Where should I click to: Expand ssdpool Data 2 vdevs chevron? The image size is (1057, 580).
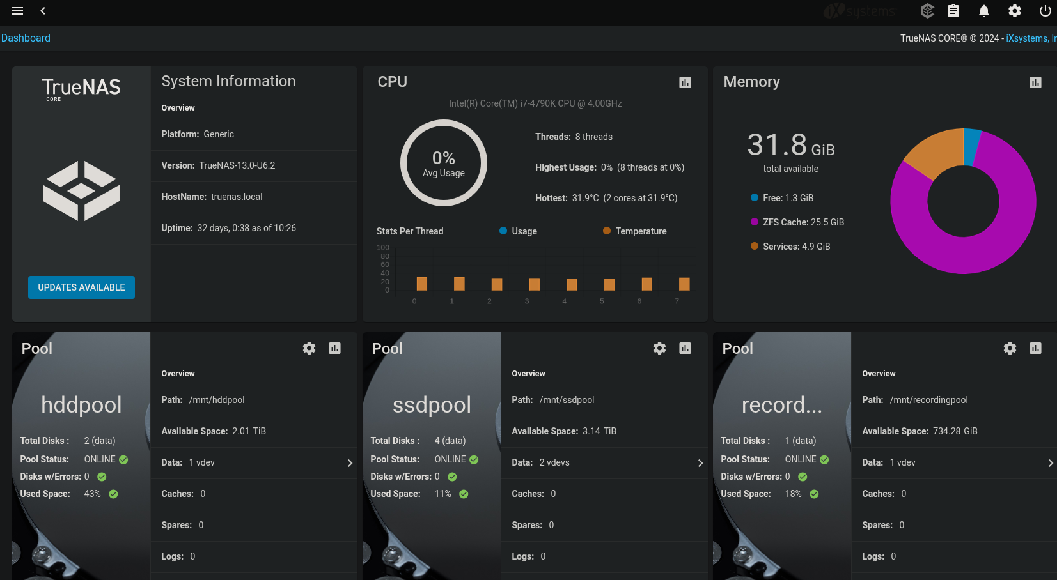coord(700,463)
